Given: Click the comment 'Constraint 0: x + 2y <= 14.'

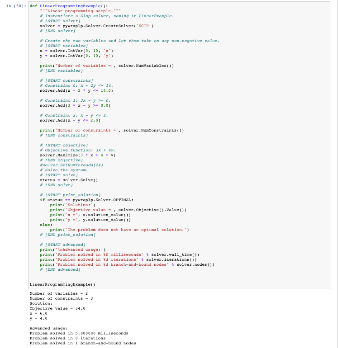Looking at the screenshot, I should click(76, 86).
